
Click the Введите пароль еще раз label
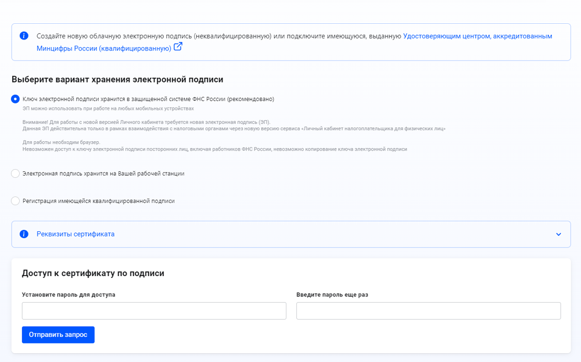click(332, 295)
